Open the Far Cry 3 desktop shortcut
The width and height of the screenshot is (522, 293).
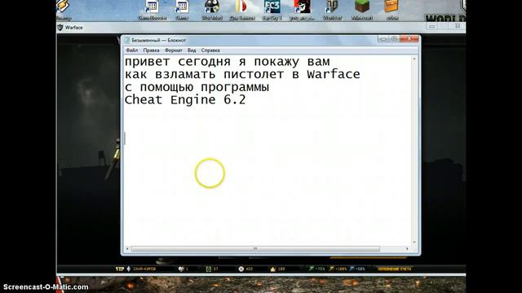pos(272,7)
